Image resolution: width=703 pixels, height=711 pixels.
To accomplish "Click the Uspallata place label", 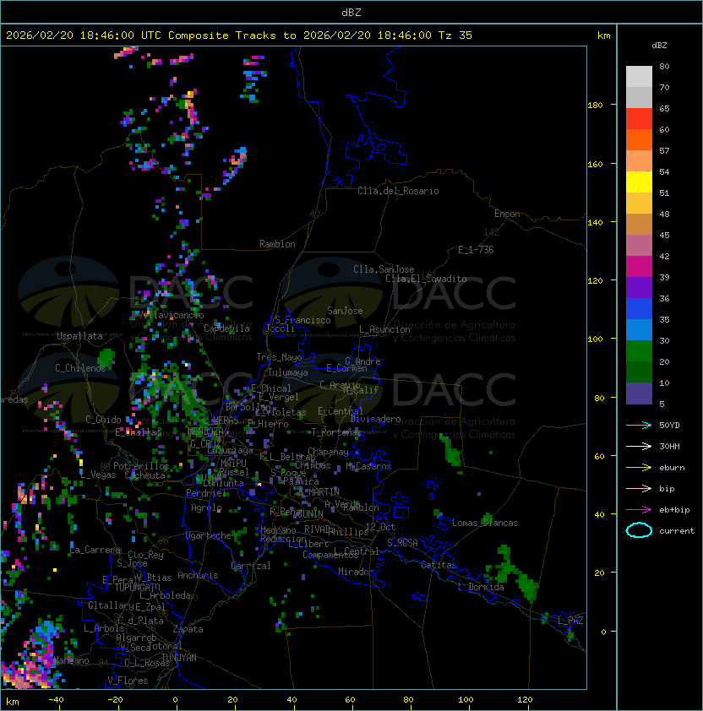I will [79, 336].
